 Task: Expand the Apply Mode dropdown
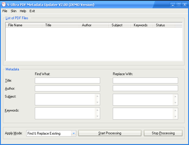74,133
